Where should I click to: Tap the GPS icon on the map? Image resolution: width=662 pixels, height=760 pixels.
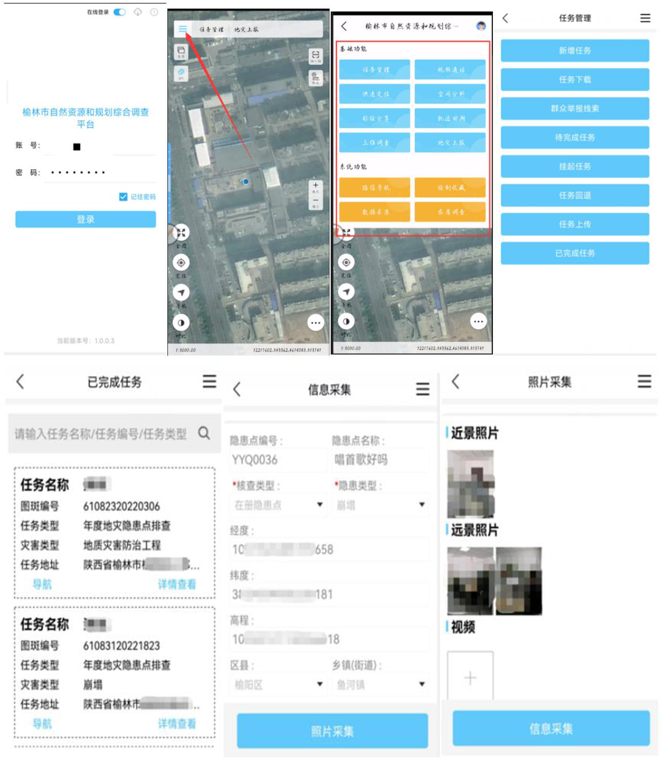(181, 73)
